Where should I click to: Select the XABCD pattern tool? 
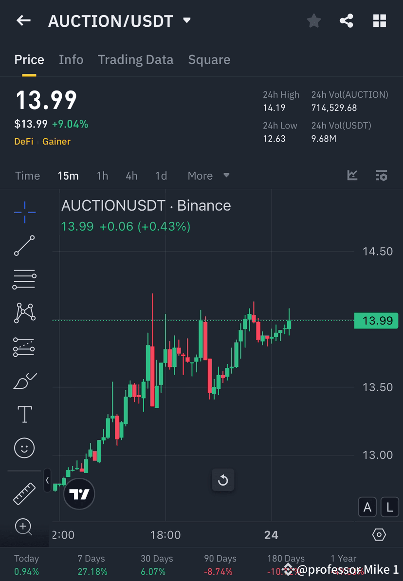[24, 313]
